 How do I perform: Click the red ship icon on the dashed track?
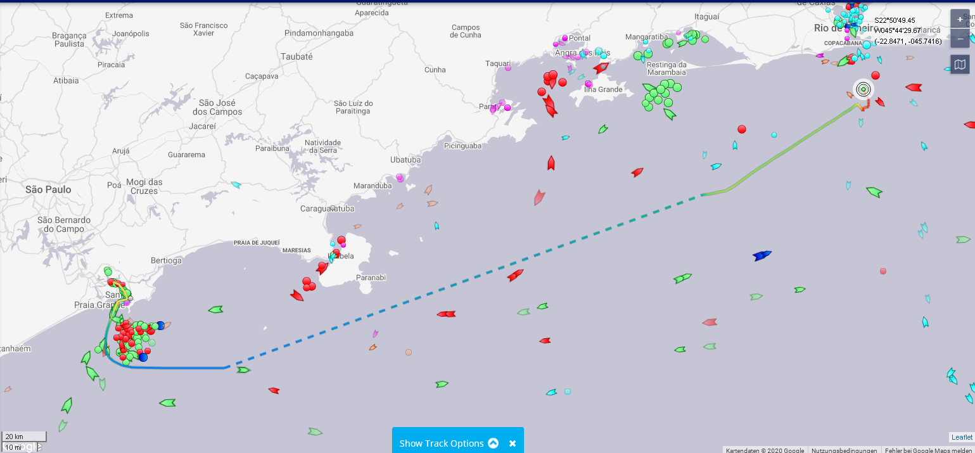coord(515,275)
